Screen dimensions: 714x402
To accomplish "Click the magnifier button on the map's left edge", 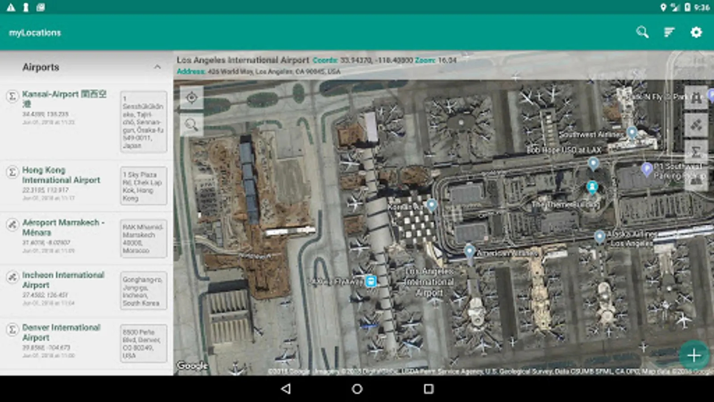I will [192, 125].
